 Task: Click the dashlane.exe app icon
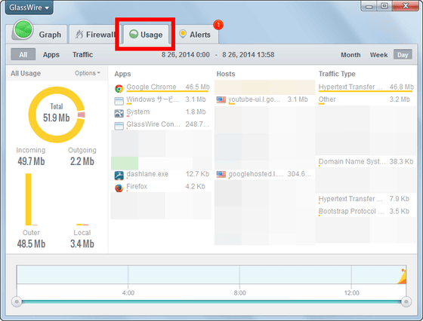coord(119,176)
